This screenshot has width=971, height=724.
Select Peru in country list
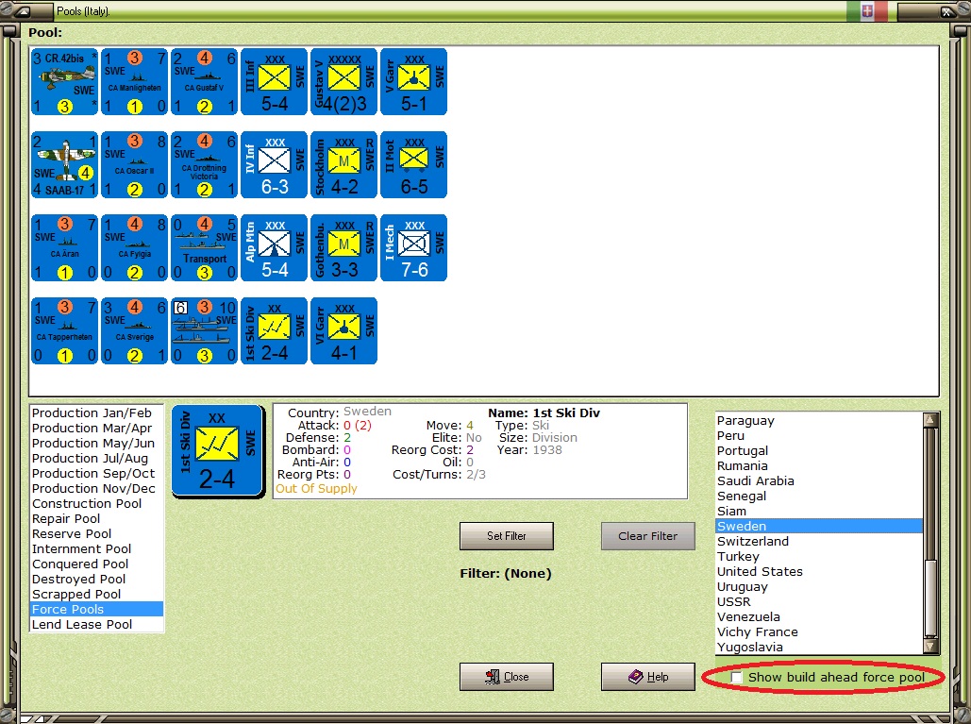tap(819, 435)
